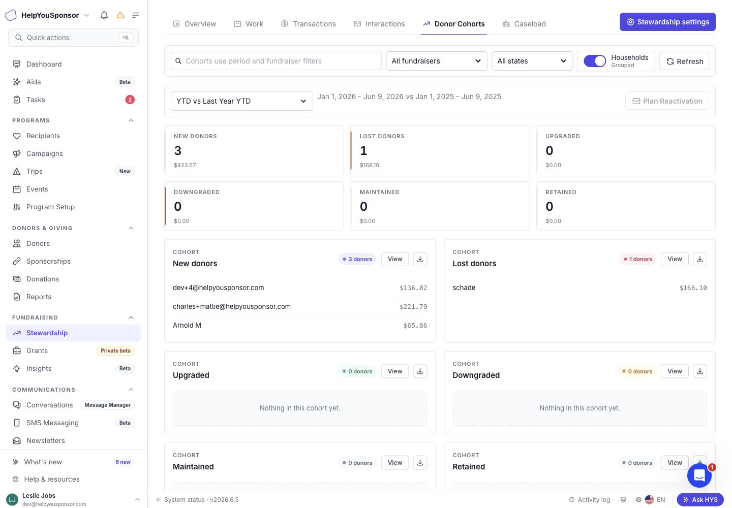Viewport: 732px width, 508px height.
Task: Download the Lost donors cohort
Action: point(700,259)
